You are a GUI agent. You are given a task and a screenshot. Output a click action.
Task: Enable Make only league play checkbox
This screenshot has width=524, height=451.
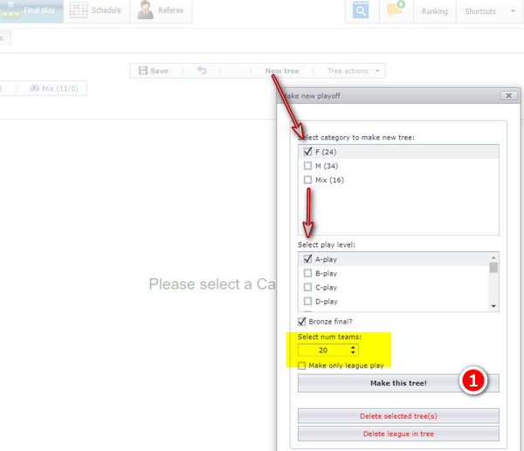[302, 366]
